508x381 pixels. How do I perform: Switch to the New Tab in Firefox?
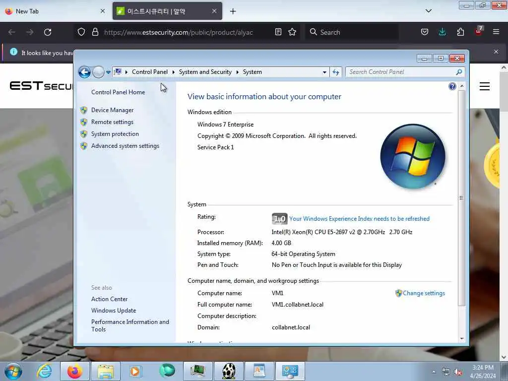[52, 11]
